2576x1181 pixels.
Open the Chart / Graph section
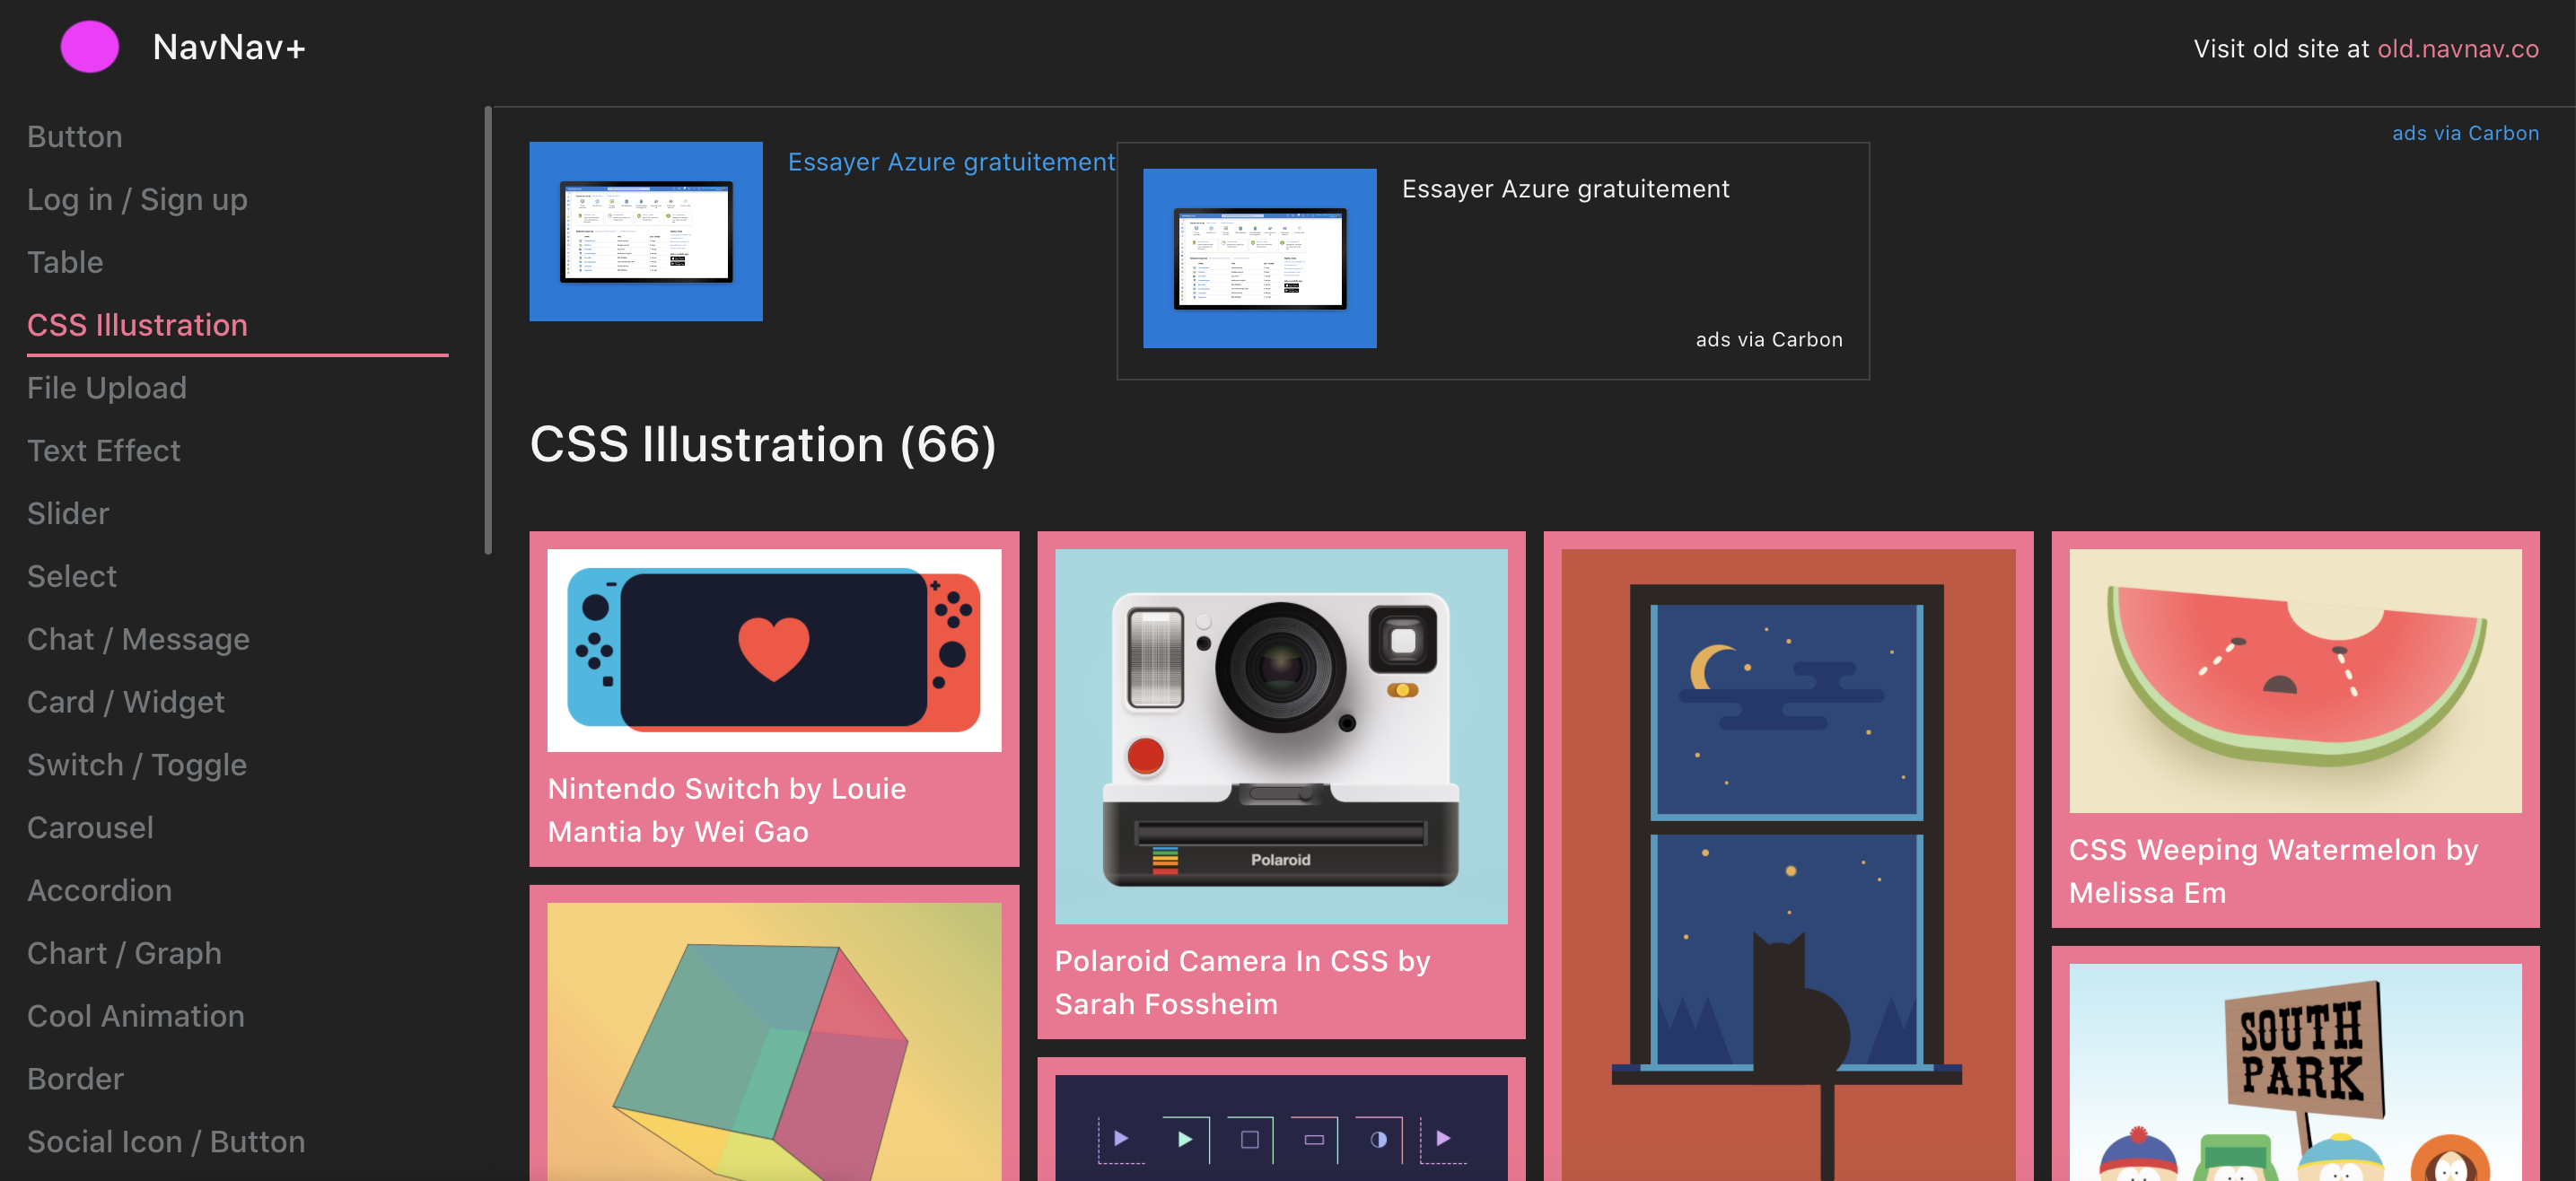(x=124, y=952)
